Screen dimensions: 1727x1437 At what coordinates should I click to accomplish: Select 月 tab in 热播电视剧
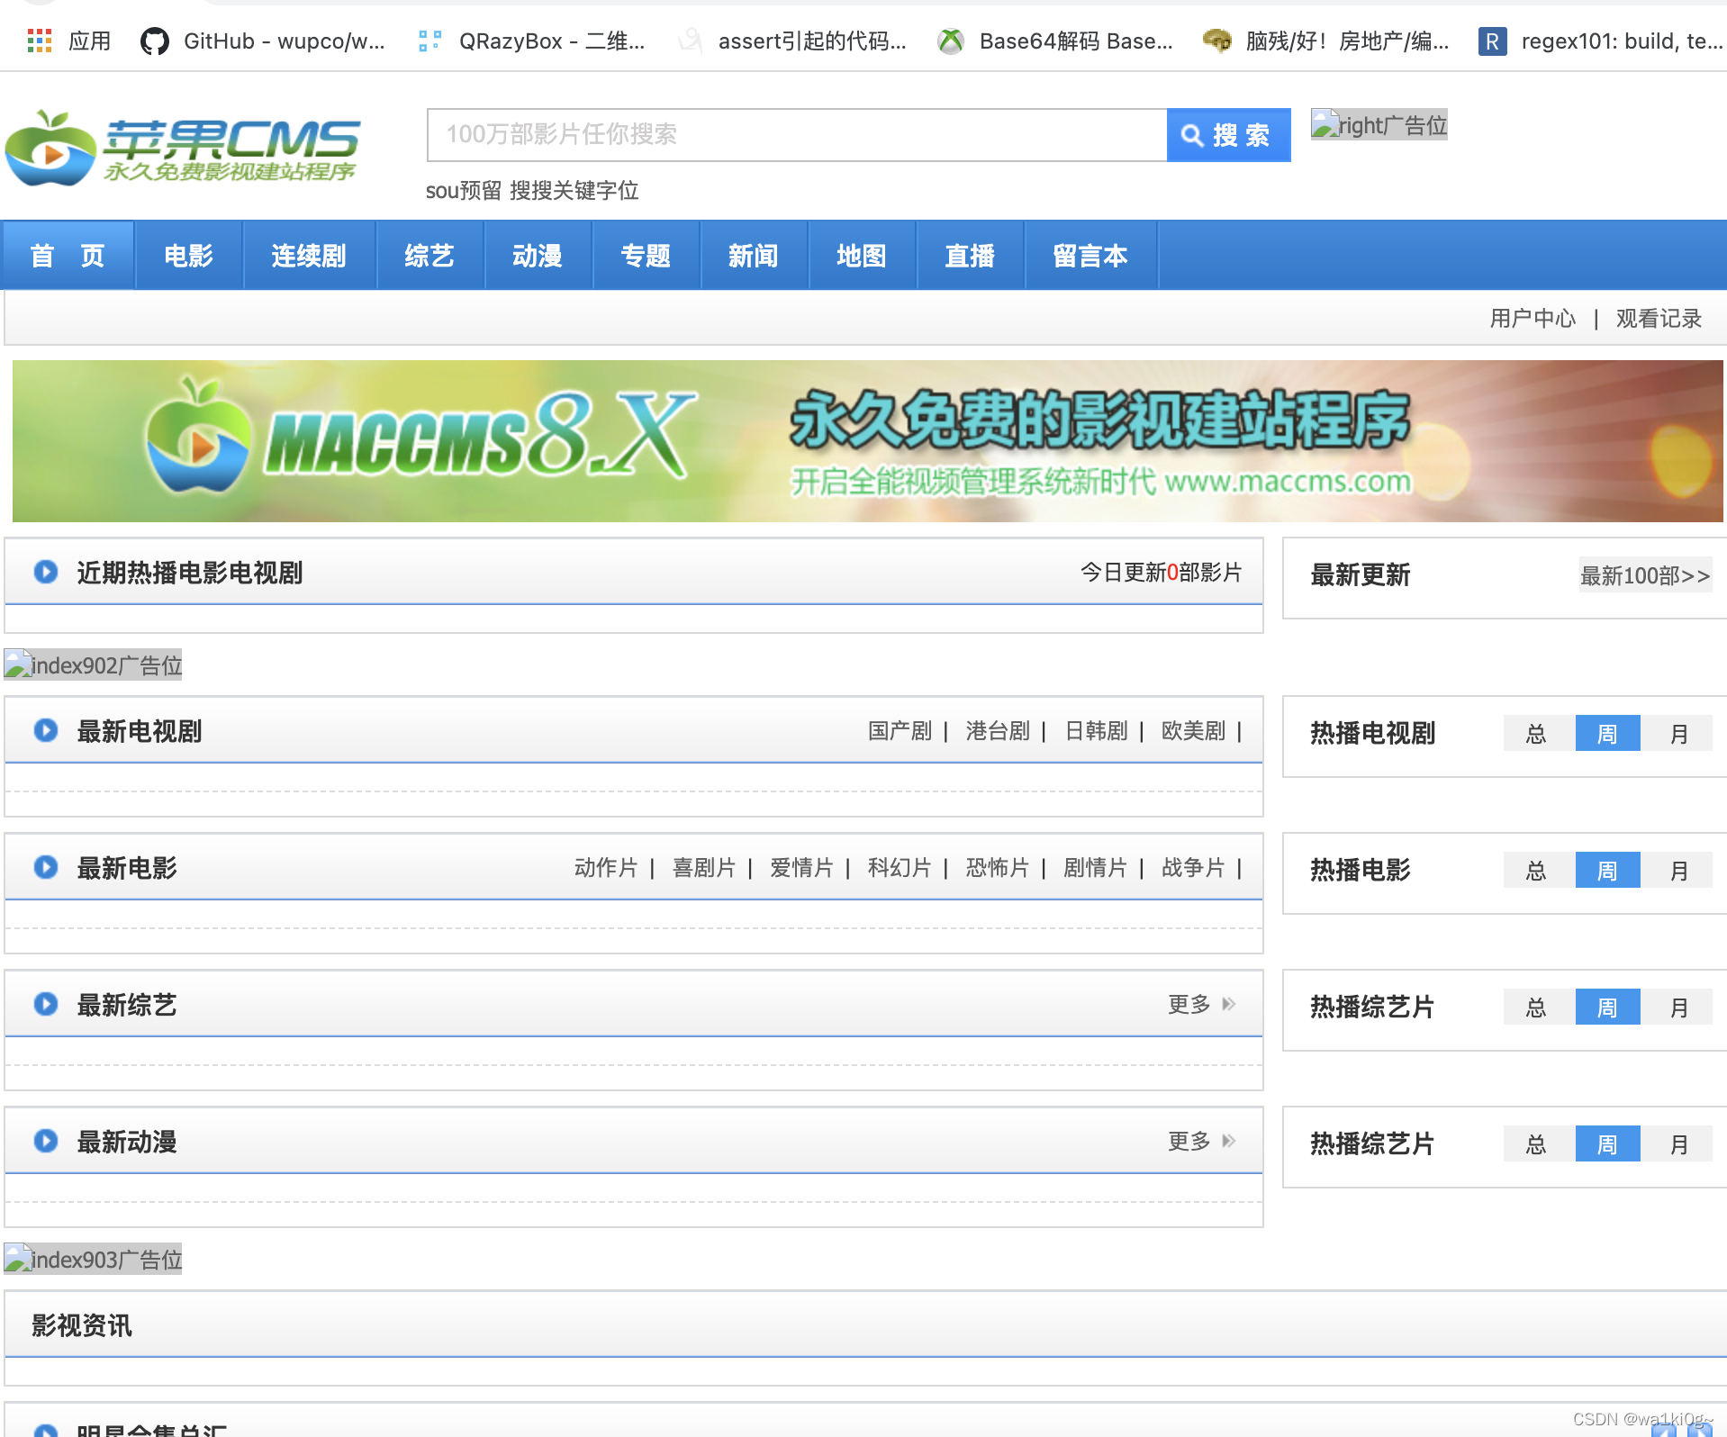(x=1679, y=734)
